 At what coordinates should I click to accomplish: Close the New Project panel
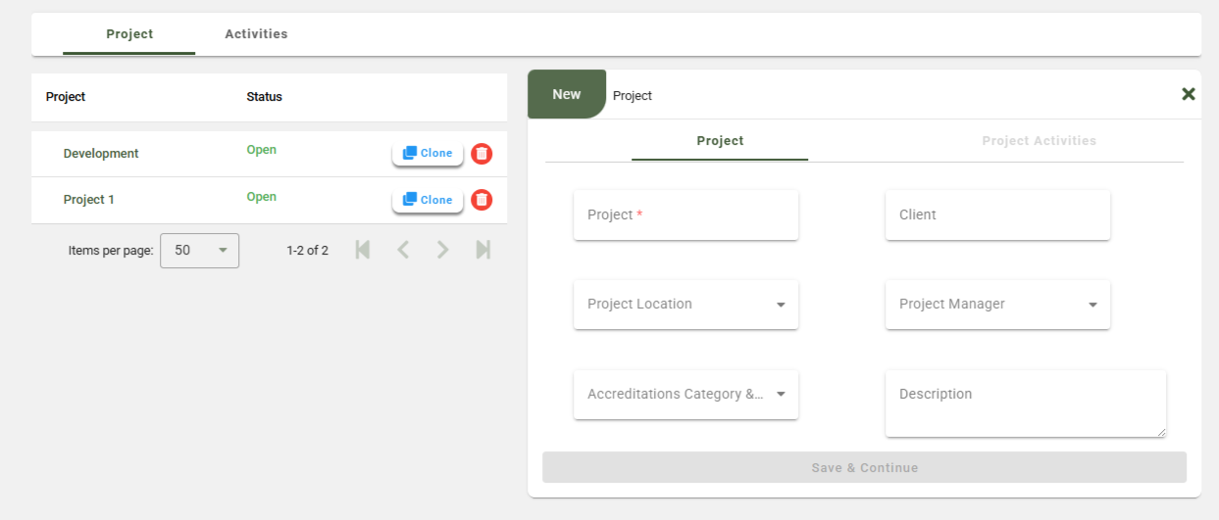1188,94
